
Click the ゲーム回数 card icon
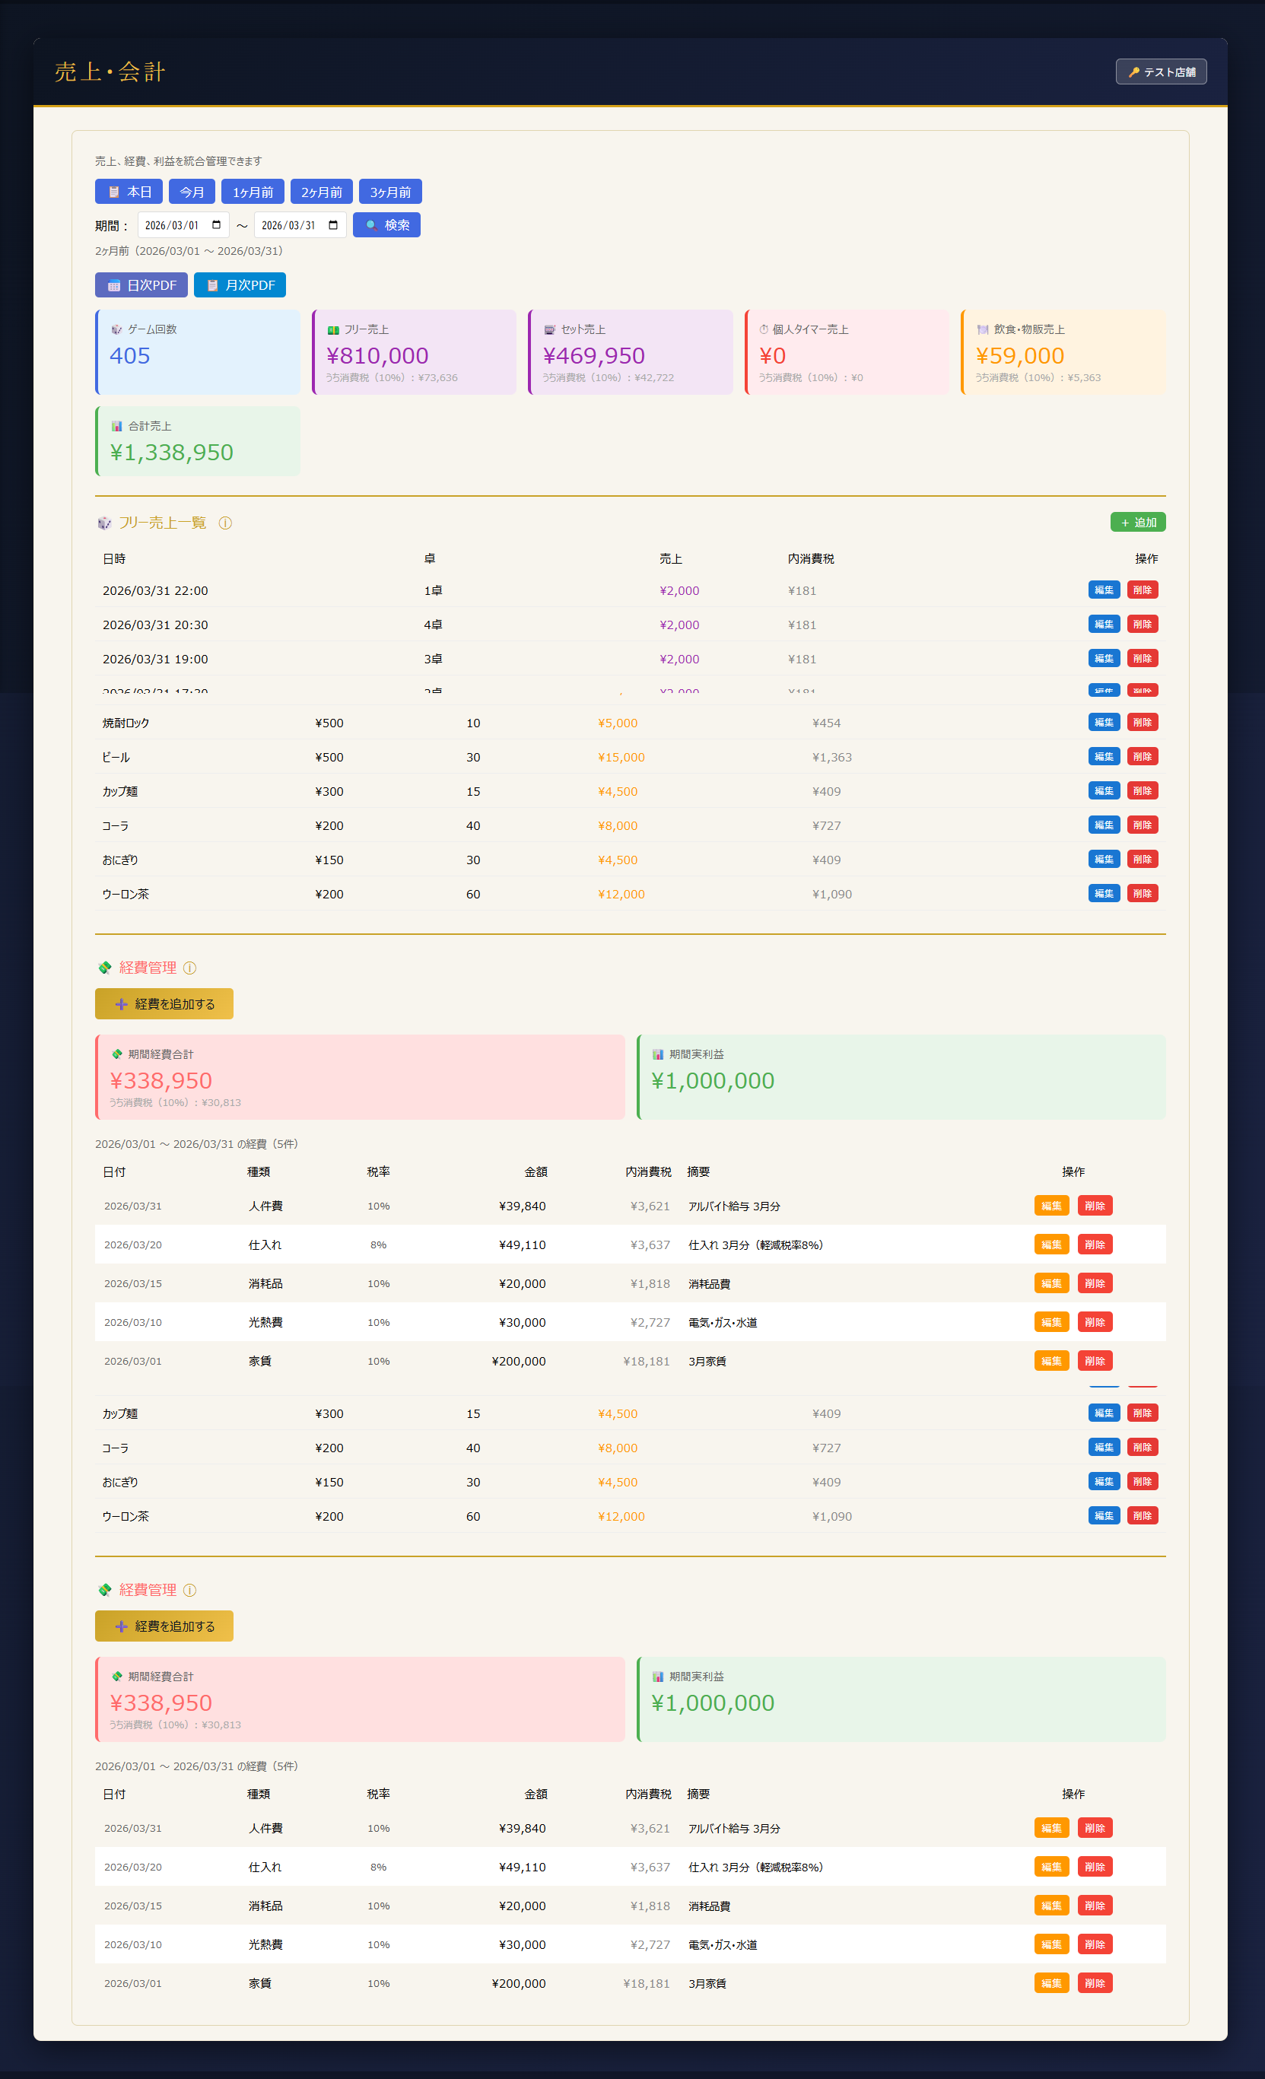click(116, 329)
